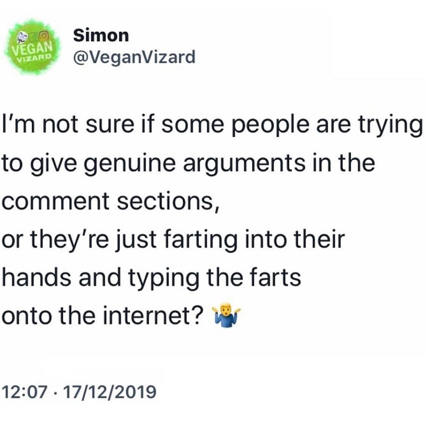Click the Facebook logo inside the avatar
The image size is (427, 427).
(33, 38)
